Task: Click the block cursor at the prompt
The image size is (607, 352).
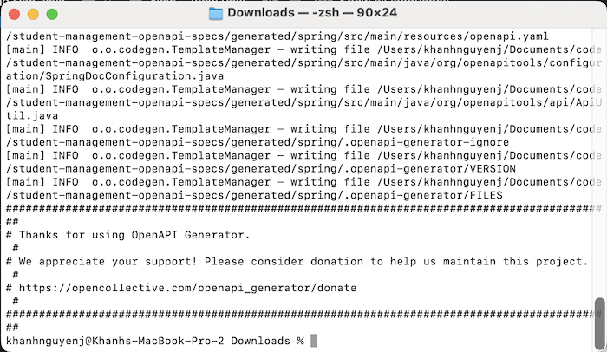Action: point(314,341)
